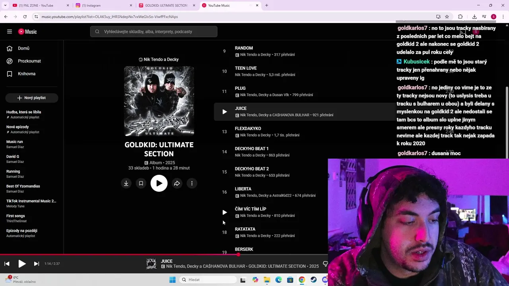The image size is (509, 286).
Task: Open the Windows Start menu
Action: pos(172,280)
